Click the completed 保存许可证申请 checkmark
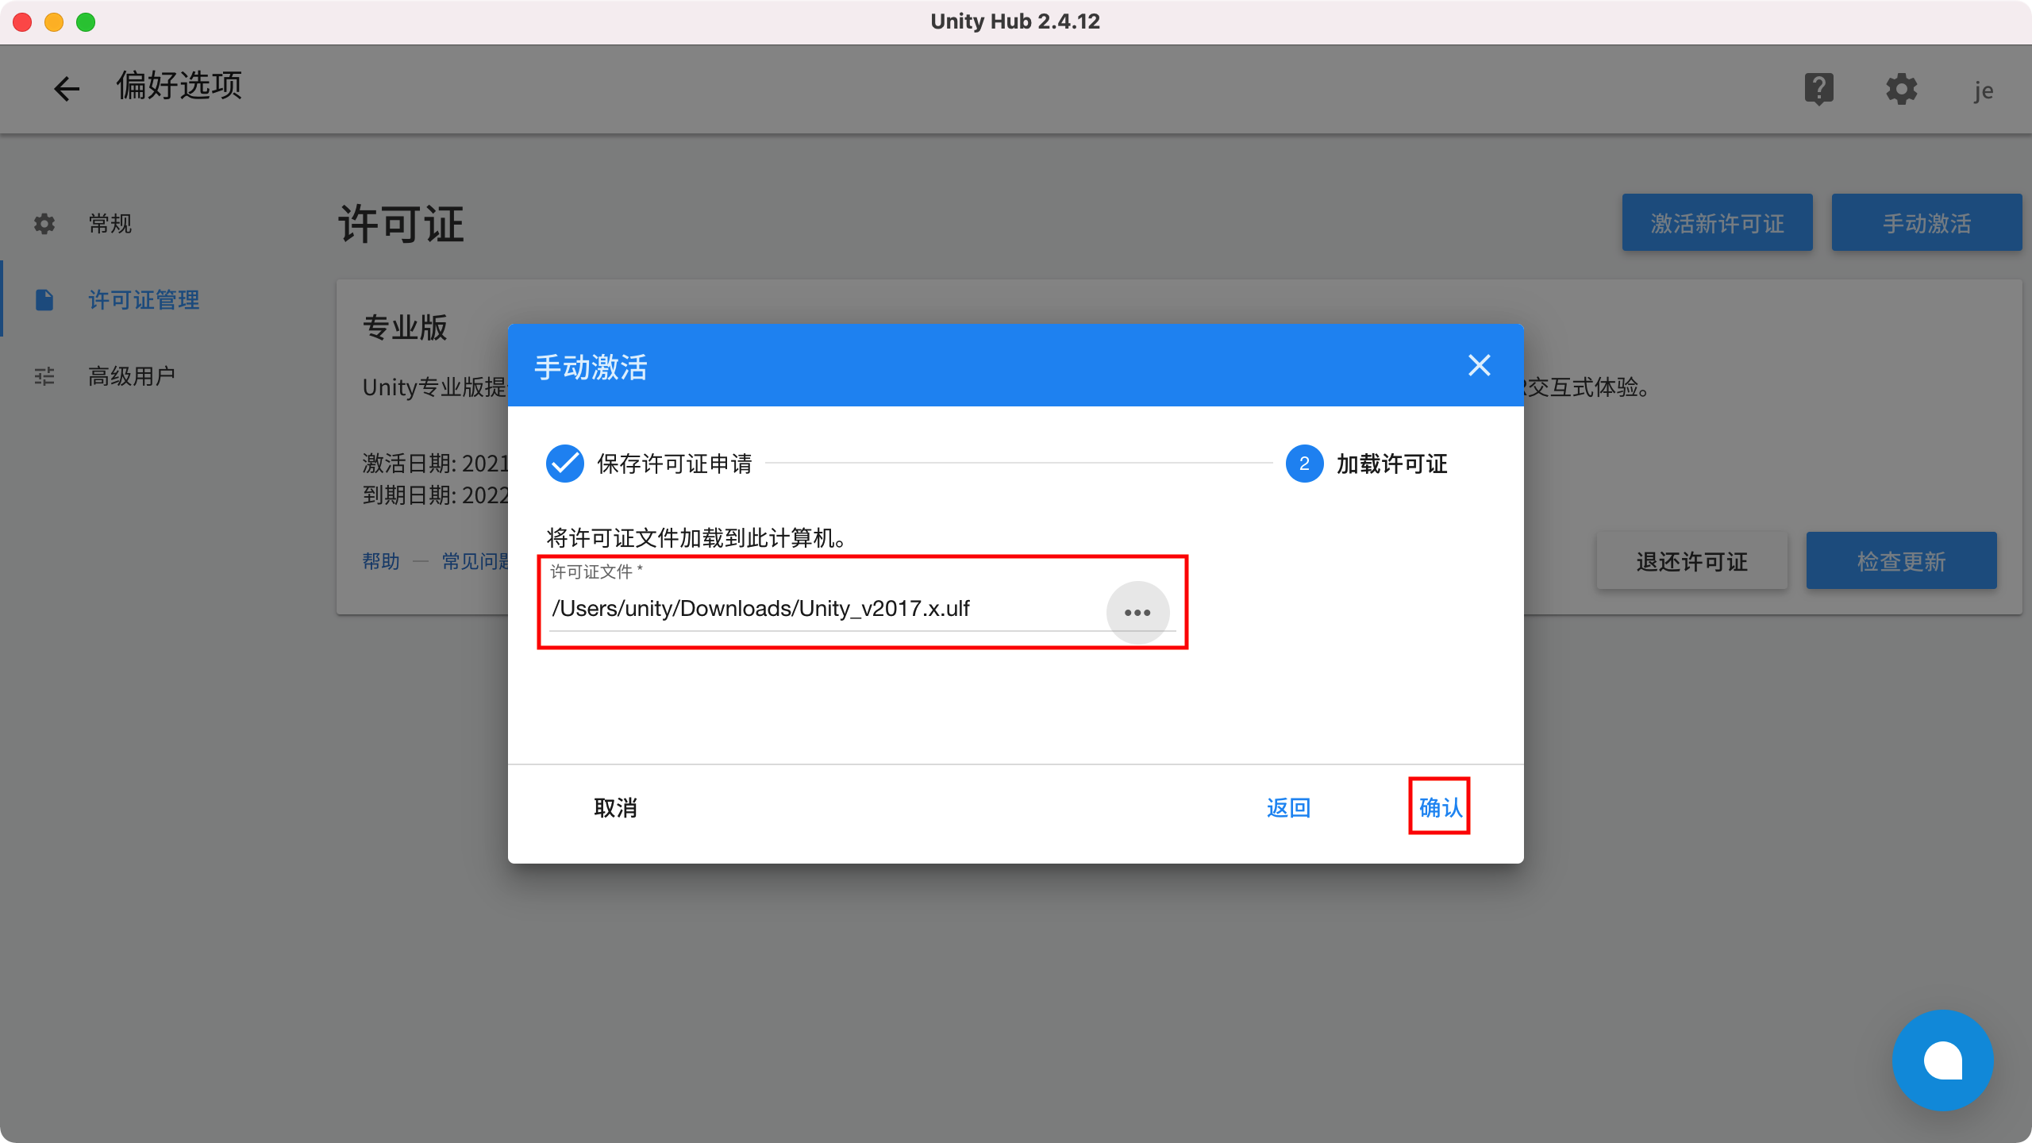This screenshot has height=1143, width=2032. coord(565,464)
